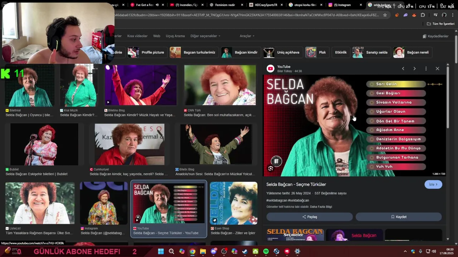Viewport: 458px width, 257px height.
Task: Open three-dot menu in image preview
Action: [426, 69]
